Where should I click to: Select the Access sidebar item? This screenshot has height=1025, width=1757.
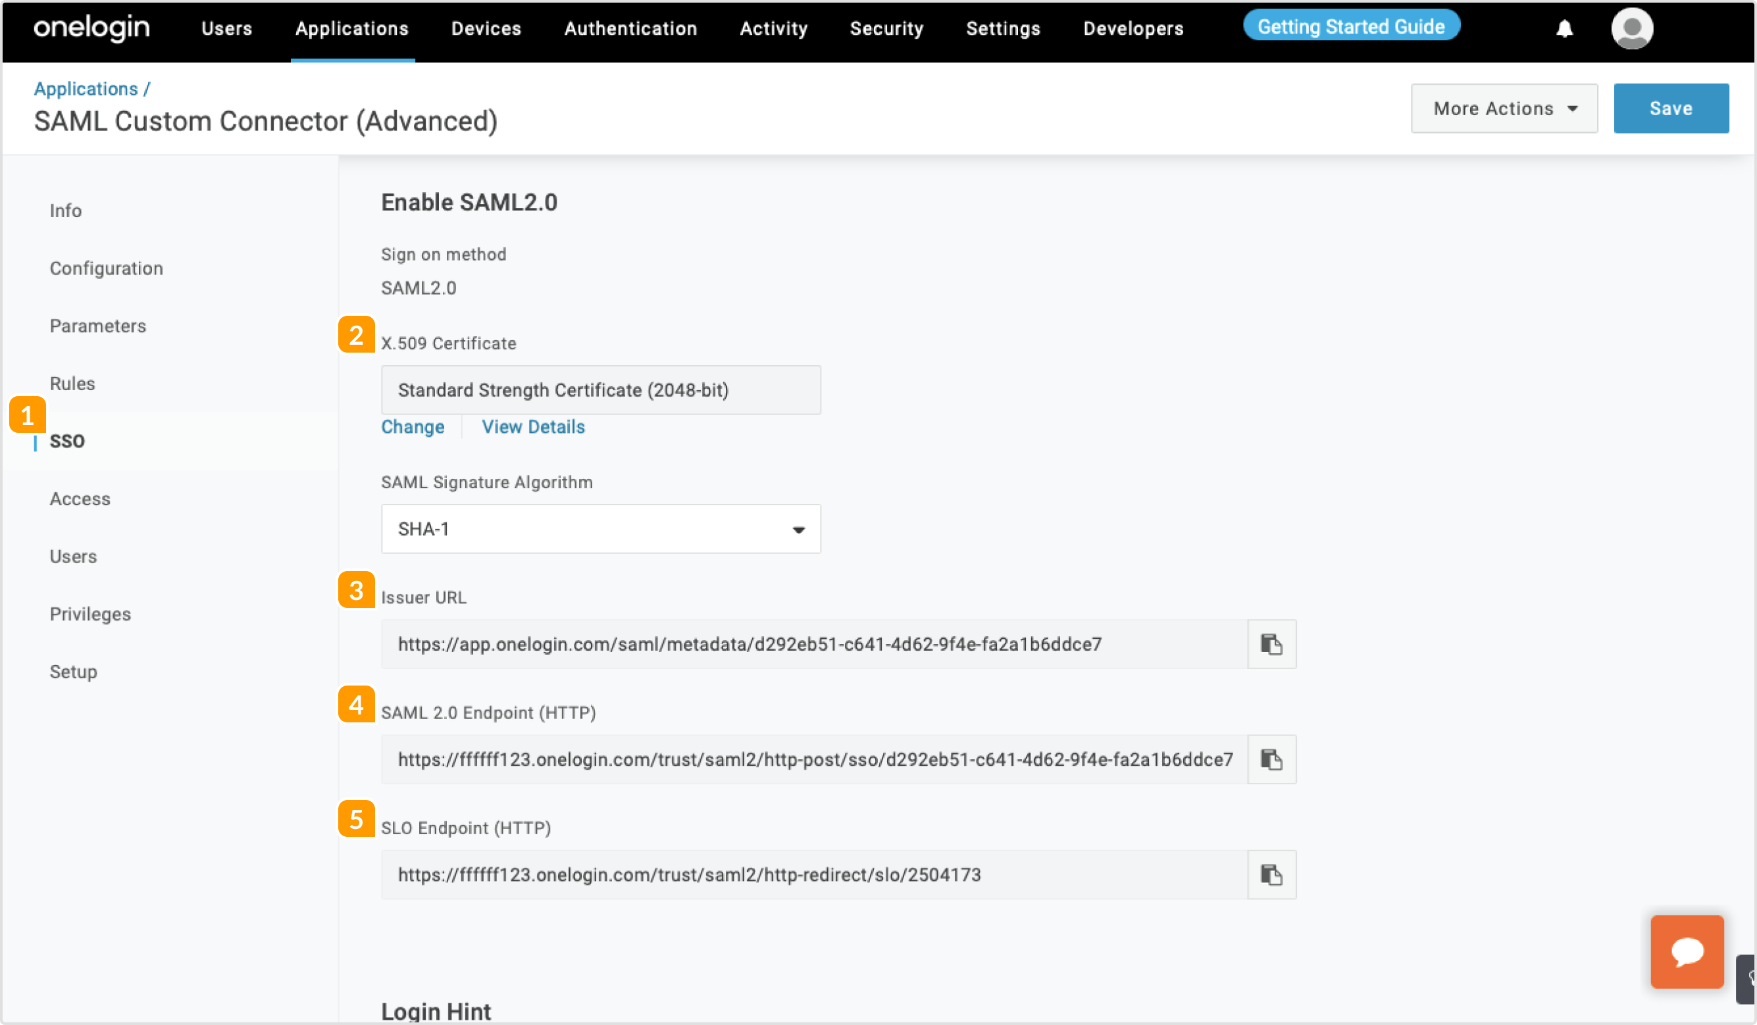[80, 499]
